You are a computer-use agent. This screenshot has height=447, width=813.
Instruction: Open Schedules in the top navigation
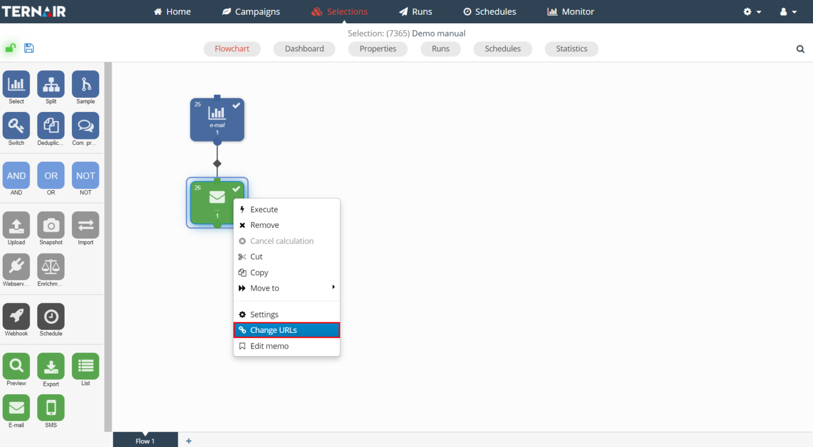point(490,12)
